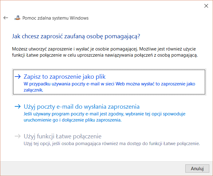The width and height of the screenshot is (213, 176).
Task: Click the back arrow button
Action: point(6,18)
